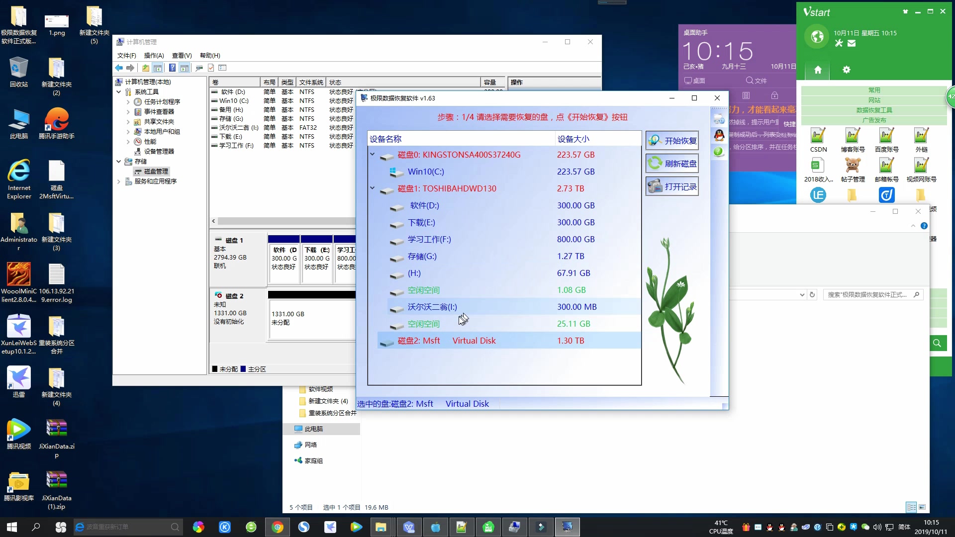Viewport: 955px width, 537px height.
Task: Open the 腾讯手游助手 desktop icon
Action: (56, 123)
